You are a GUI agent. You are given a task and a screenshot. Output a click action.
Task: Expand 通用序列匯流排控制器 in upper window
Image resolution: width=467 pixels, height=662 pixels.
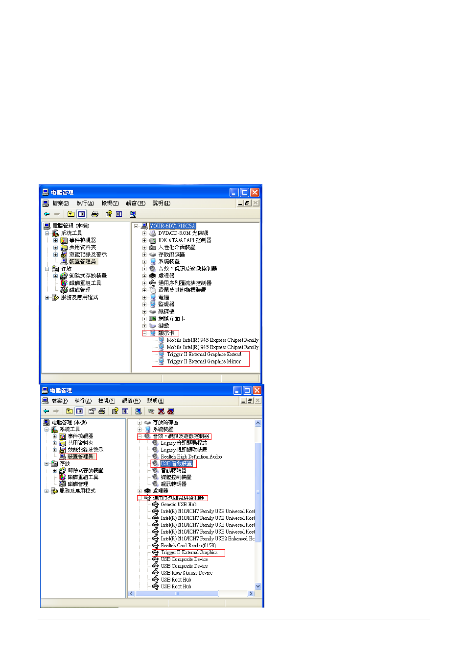click(x=144, y=283)
